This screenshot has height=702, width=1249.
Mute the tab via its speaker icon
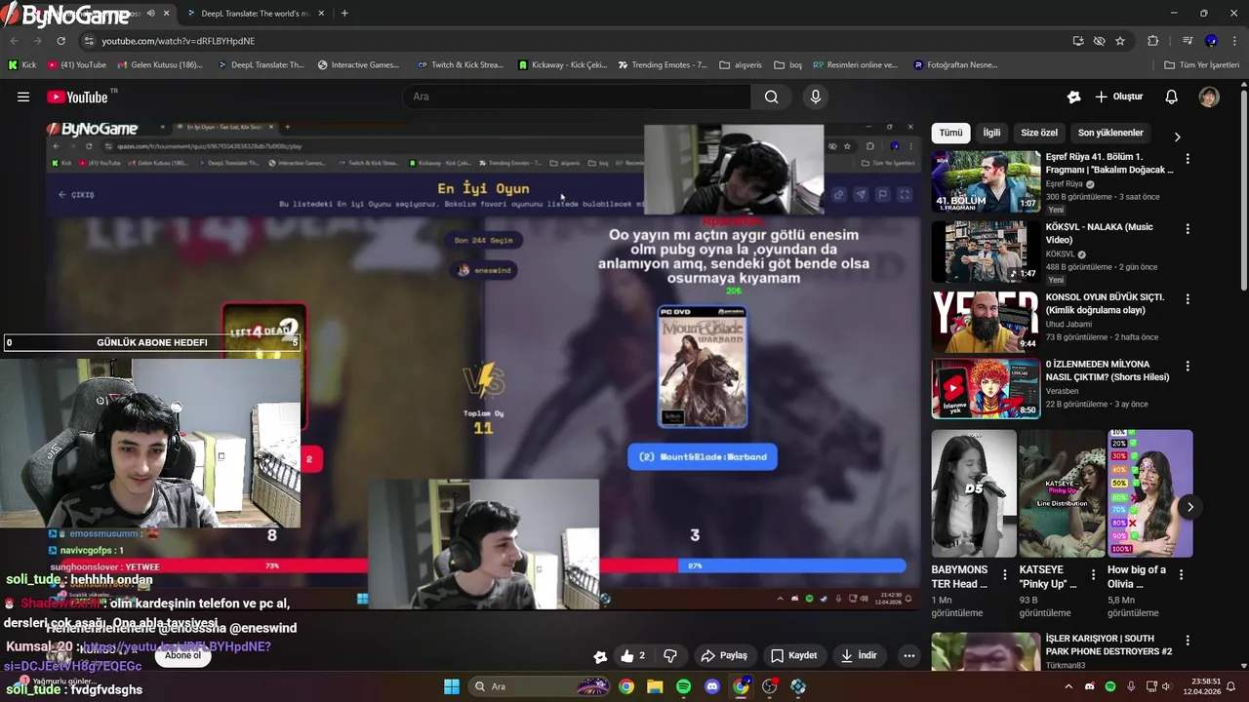point(149,14)
